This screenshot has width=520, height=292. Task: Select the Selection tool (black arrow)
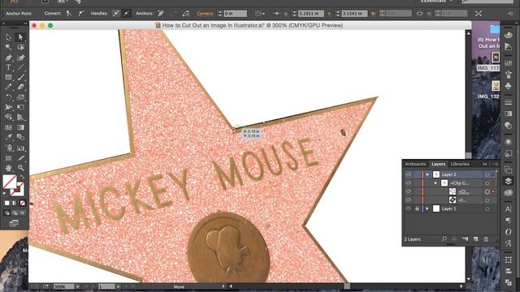click(9, 37)
